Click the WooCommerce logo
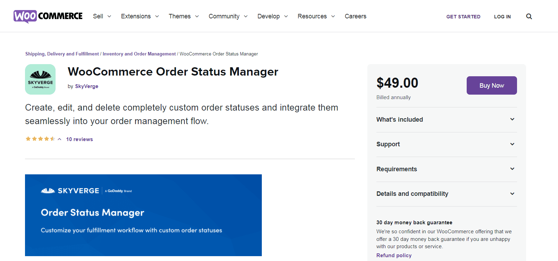The height and width of the screenshot is (261, 558). (x=48, y=16)
